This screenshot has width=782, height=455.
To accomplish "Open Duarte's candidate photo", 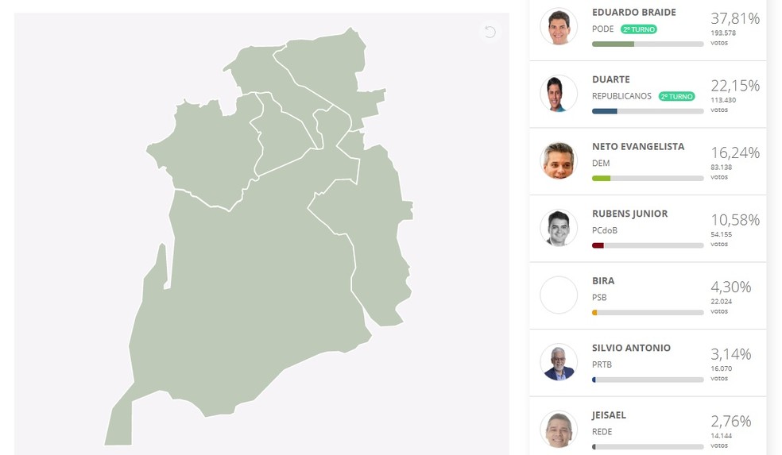I will (x=559, y=94).
